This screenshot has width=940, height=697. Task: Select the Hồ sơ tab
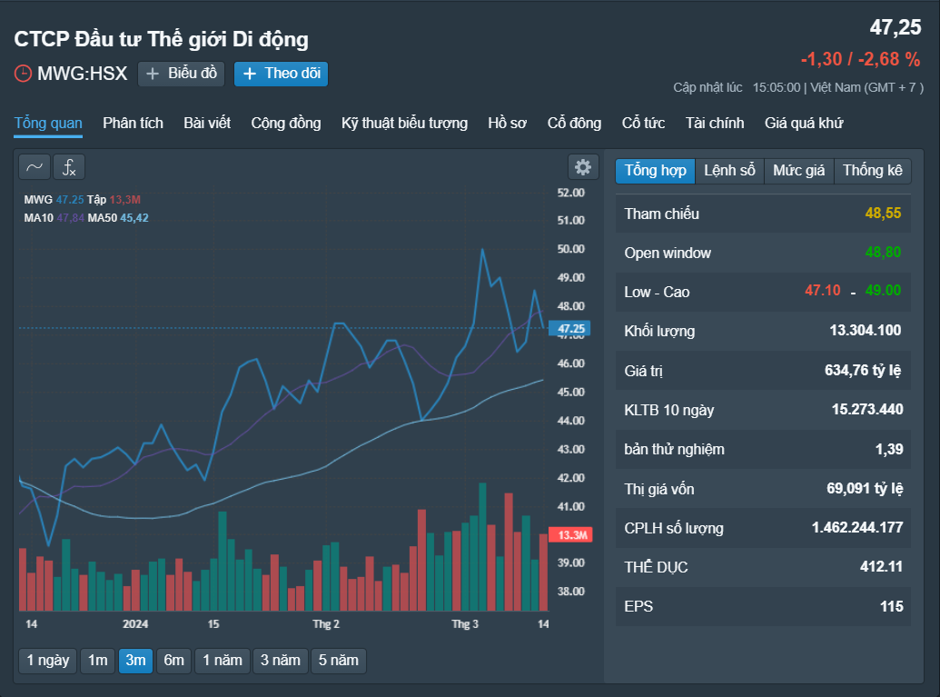(x=507, y=123)
